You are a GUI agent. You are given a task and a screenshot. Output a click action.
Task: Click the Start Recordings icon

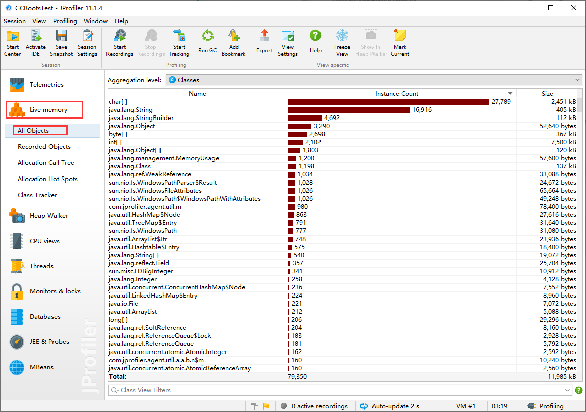tap(120, 43)
